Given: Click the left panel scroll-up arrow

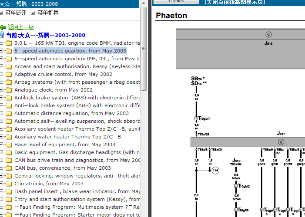Looking at the screenshot, I should tap(143, 3).
